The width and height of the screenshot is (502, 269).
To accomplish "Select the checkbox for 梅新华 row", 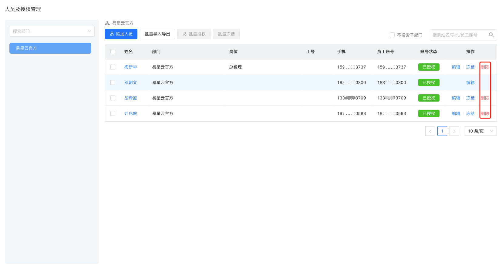I will 113,67.
